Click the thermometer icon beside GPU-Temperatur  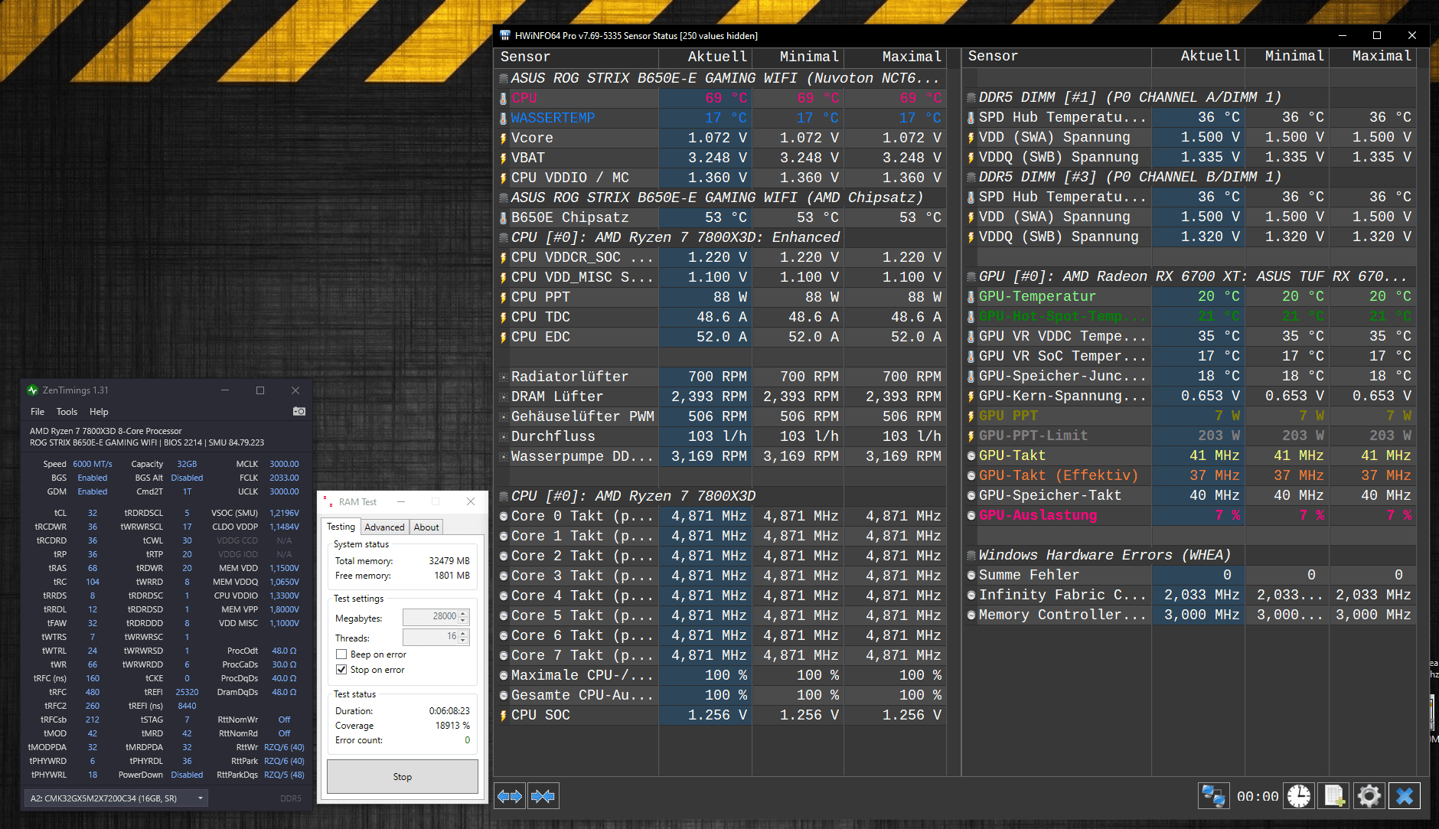coord(971,297)
